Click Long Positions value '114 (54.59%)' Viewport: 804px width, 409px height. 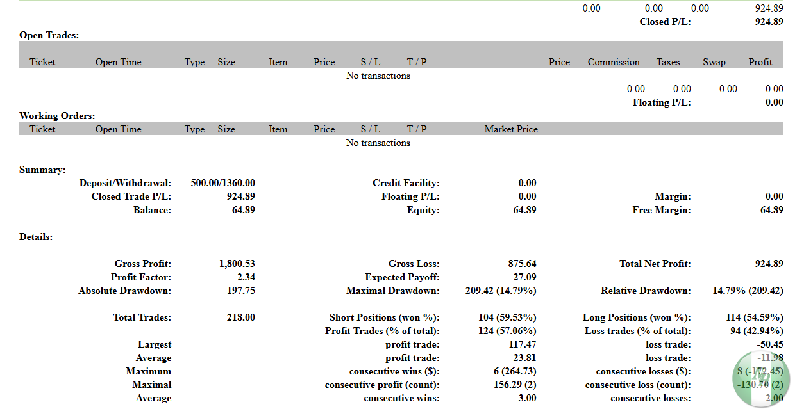click(x=755, y=317)
